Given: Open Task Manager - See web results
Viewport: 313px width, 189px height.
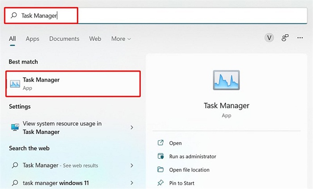Looking at the screenshot, I should click(73, 165).
